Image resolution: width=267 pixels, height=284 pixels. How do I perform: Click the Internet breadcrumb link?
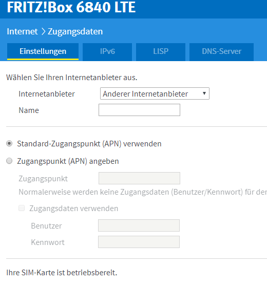[x=22, y=31]
